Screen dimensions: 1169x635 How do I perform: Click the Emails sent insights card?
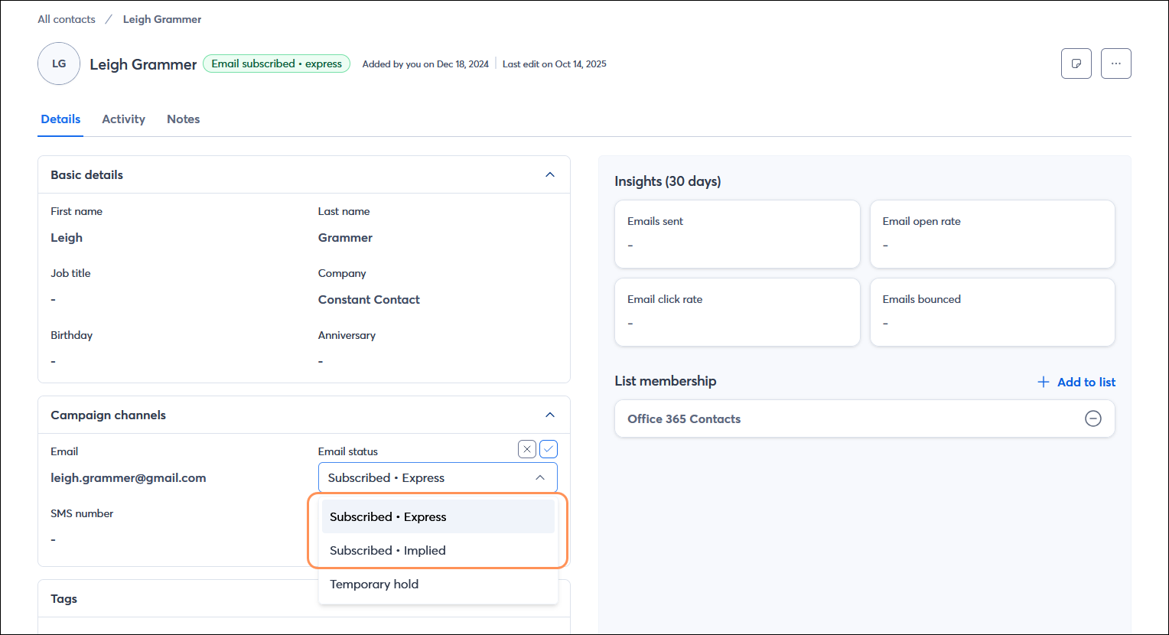pyautogui.click(x=736, y=234)
